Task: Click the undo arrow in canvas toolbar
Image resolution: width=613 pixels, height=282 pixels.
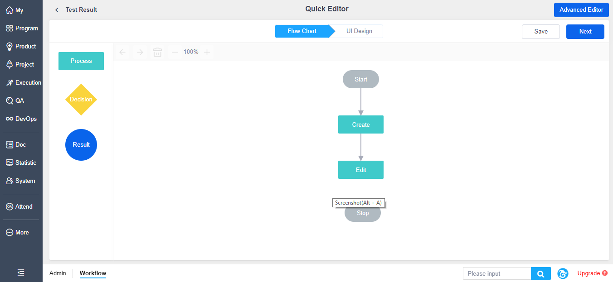Action: (x=122, y=52)
